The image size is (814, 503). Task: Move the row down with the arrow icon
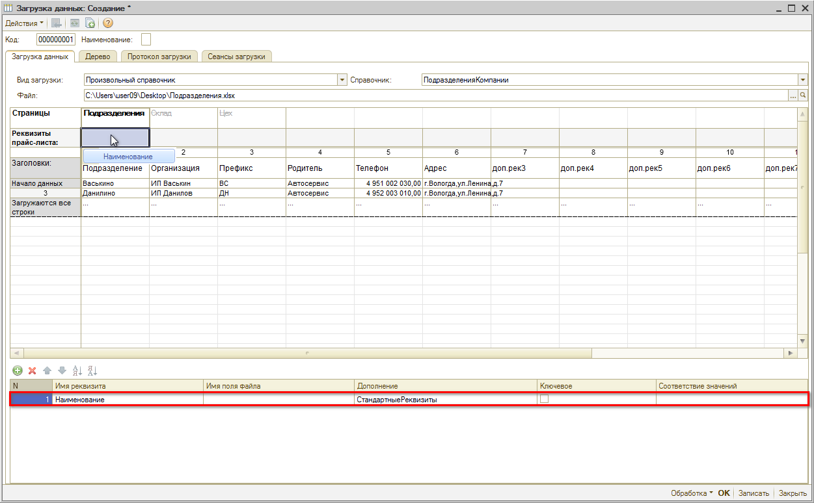point(62,370)
